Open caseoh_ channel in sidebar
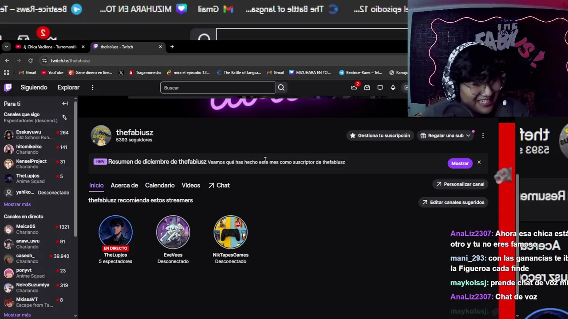 (x=36, y=258)
